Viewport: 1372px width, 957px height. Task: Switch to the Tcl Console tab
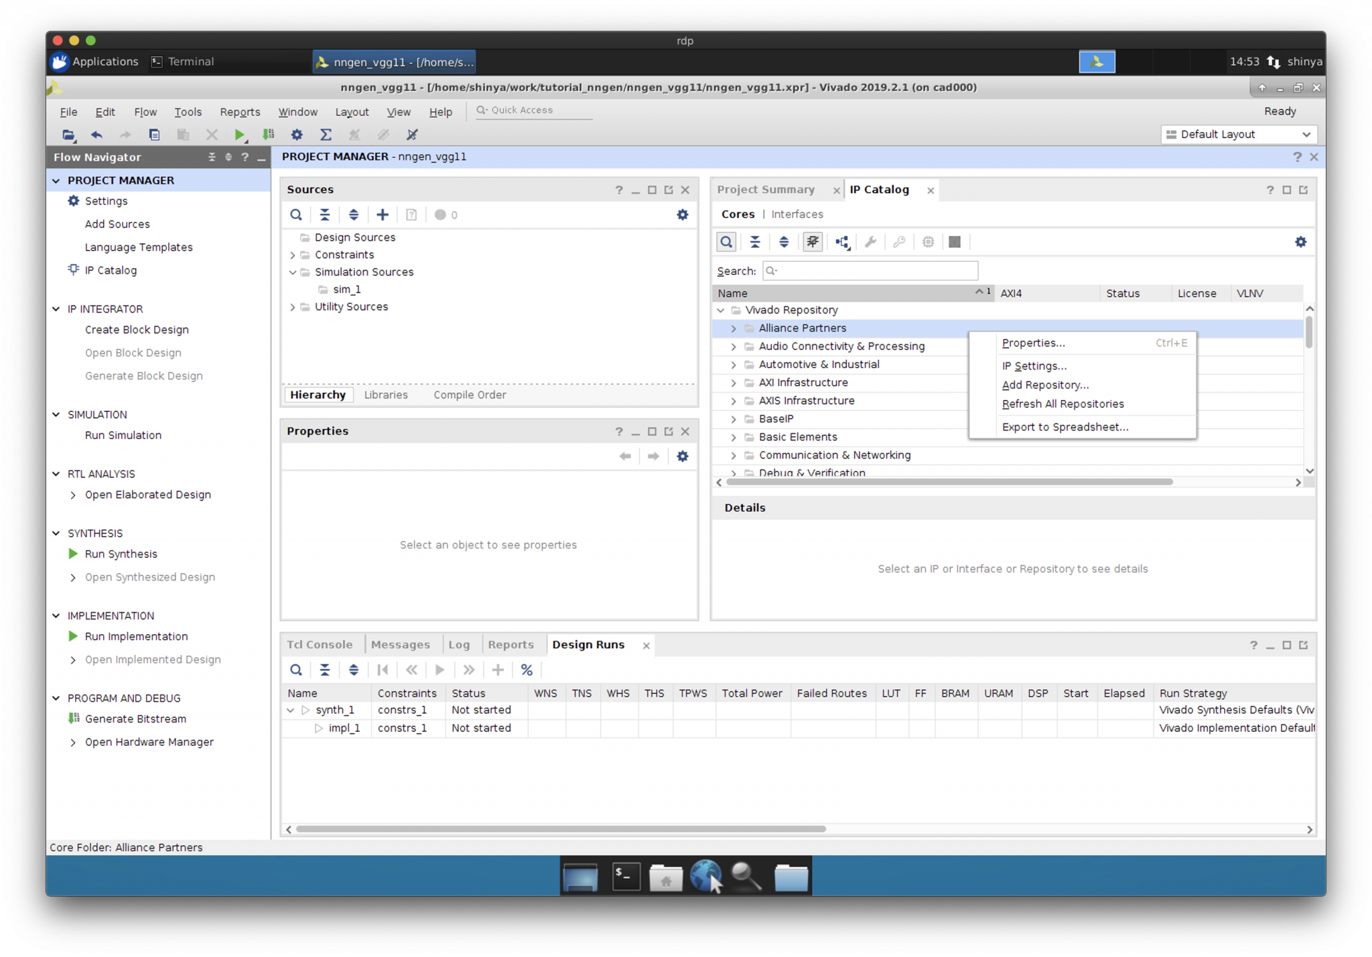[320, 645]
